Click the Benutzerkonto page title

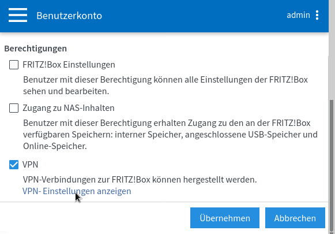tap(69, 16)
